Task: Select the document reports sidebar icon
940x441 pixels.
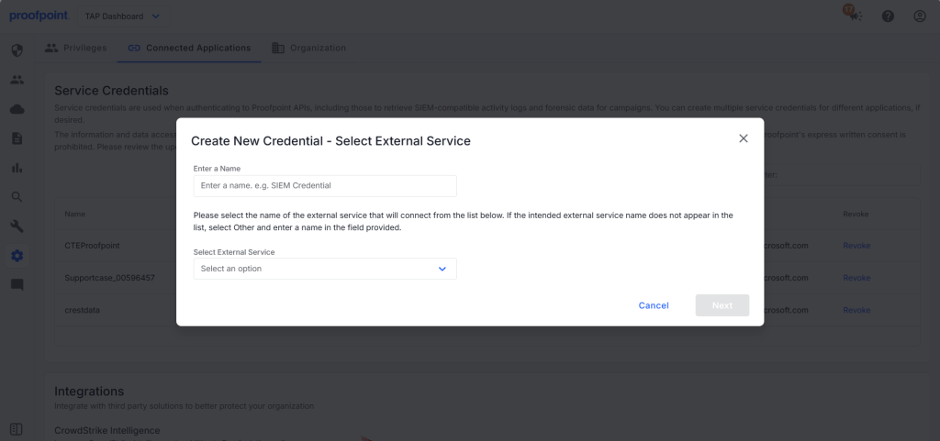Action: point(17,138)
